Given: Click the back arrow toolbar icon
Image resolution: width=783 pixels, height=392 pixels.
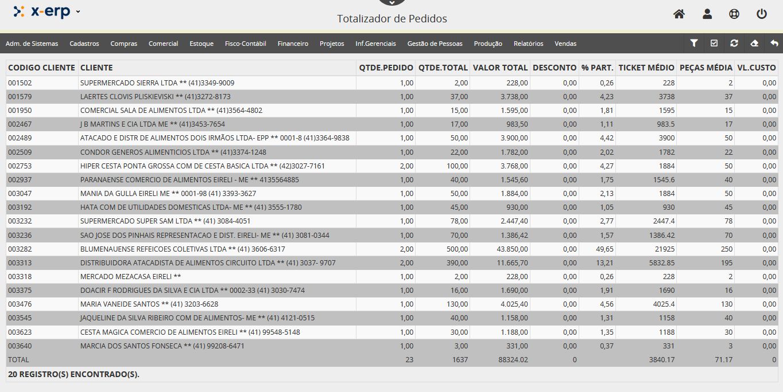Looking at the screenshot, I should point(774,43).
